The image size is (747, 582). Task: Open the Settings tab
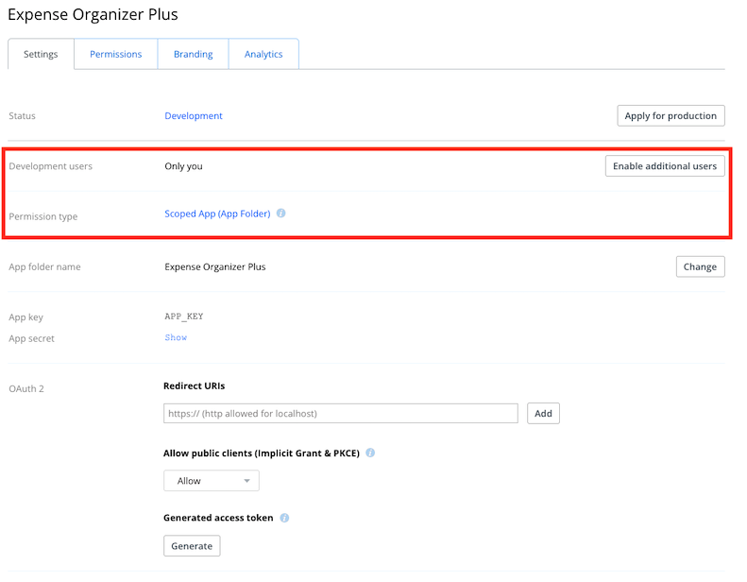point(41,54)
